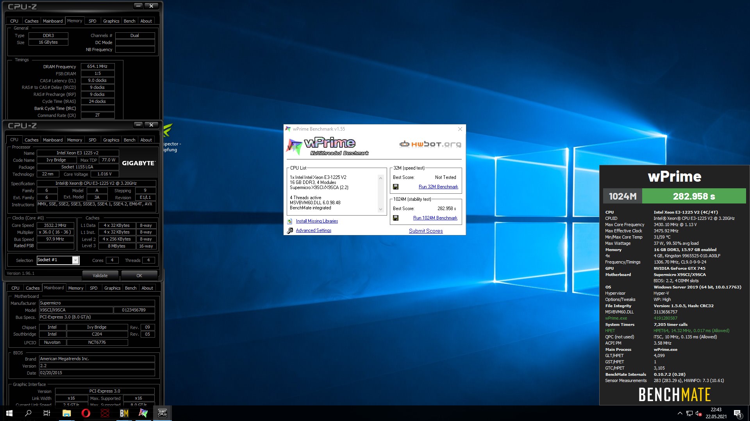Click Run 1024M Benchmark link
The height and width of the screenshot is (421, 750).
pyautogui.click(x=435, y=218)
